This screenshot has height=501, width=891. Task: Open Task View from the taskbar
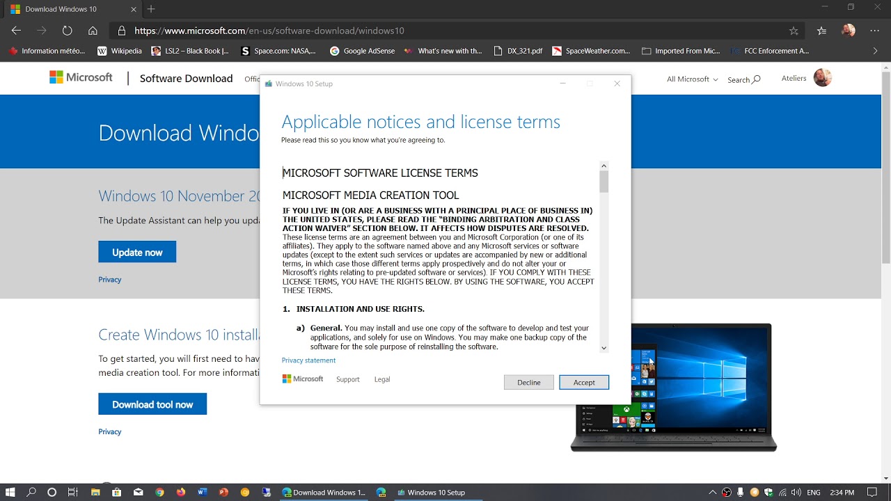coord(72,492)
